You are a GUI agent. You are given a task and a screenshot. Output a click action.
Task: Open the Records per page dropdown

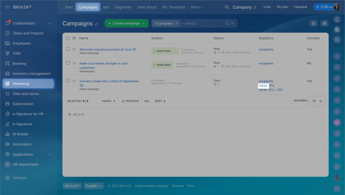point(317,101)
